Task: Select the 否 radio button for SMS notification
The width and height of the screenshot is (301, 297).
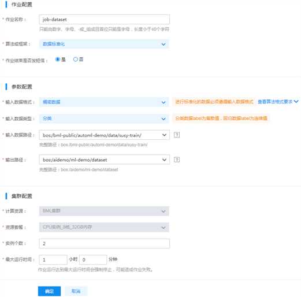Action: pos(76,60)
